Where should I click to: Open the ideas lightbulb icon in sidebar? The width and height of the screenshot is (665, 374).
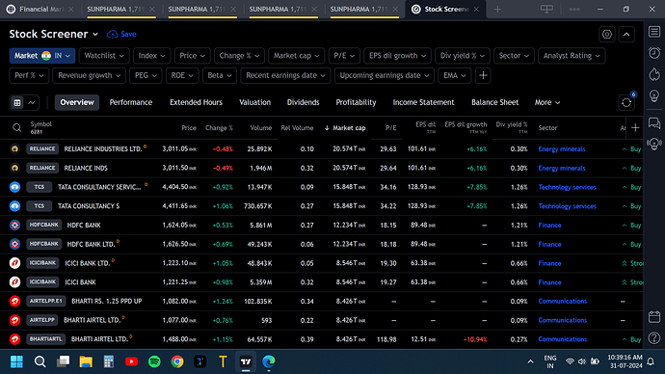point(654,95)
